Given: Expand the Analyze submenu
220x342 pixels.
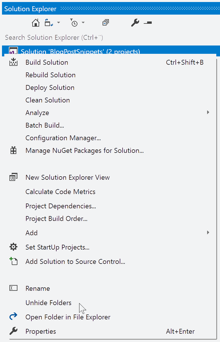Looking at the screenshot, I should coord(37,113).
